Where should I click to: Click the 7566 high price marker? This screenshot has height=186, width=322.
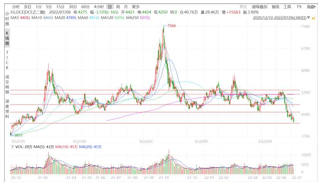coord(171,26)
